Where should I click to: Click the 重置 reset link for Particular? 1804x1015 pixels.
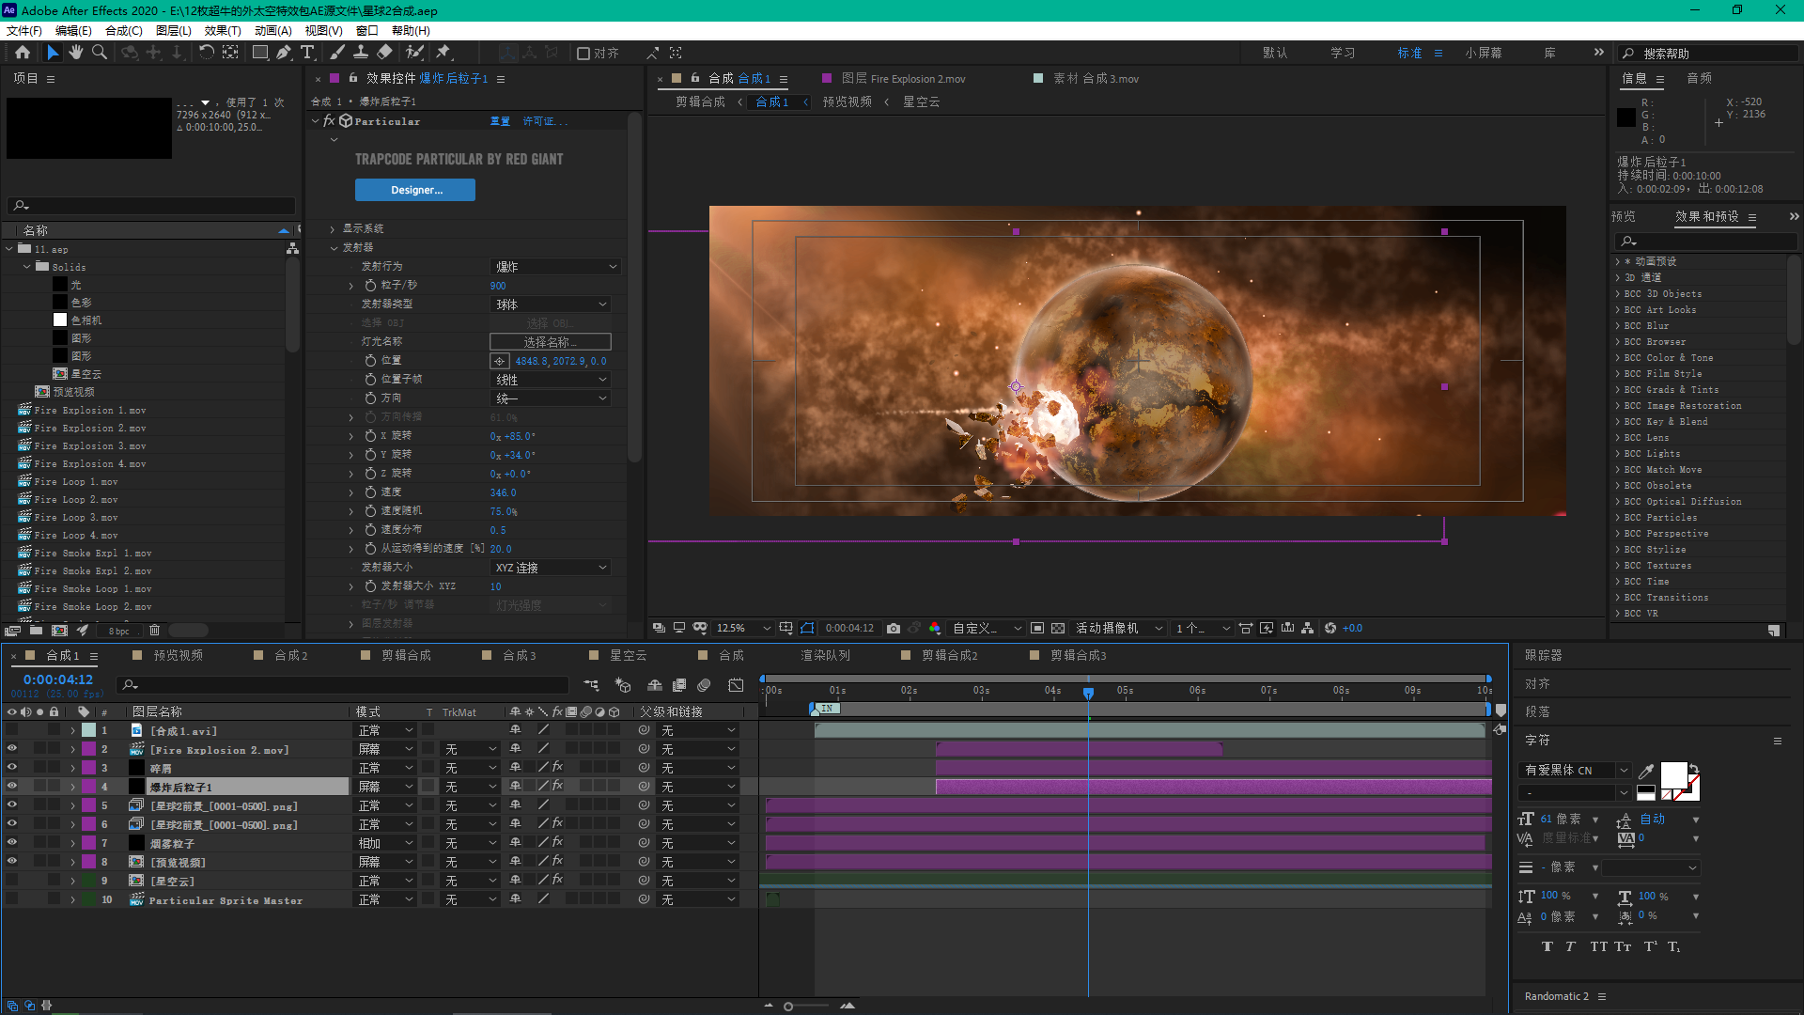(x=500, y=121)
